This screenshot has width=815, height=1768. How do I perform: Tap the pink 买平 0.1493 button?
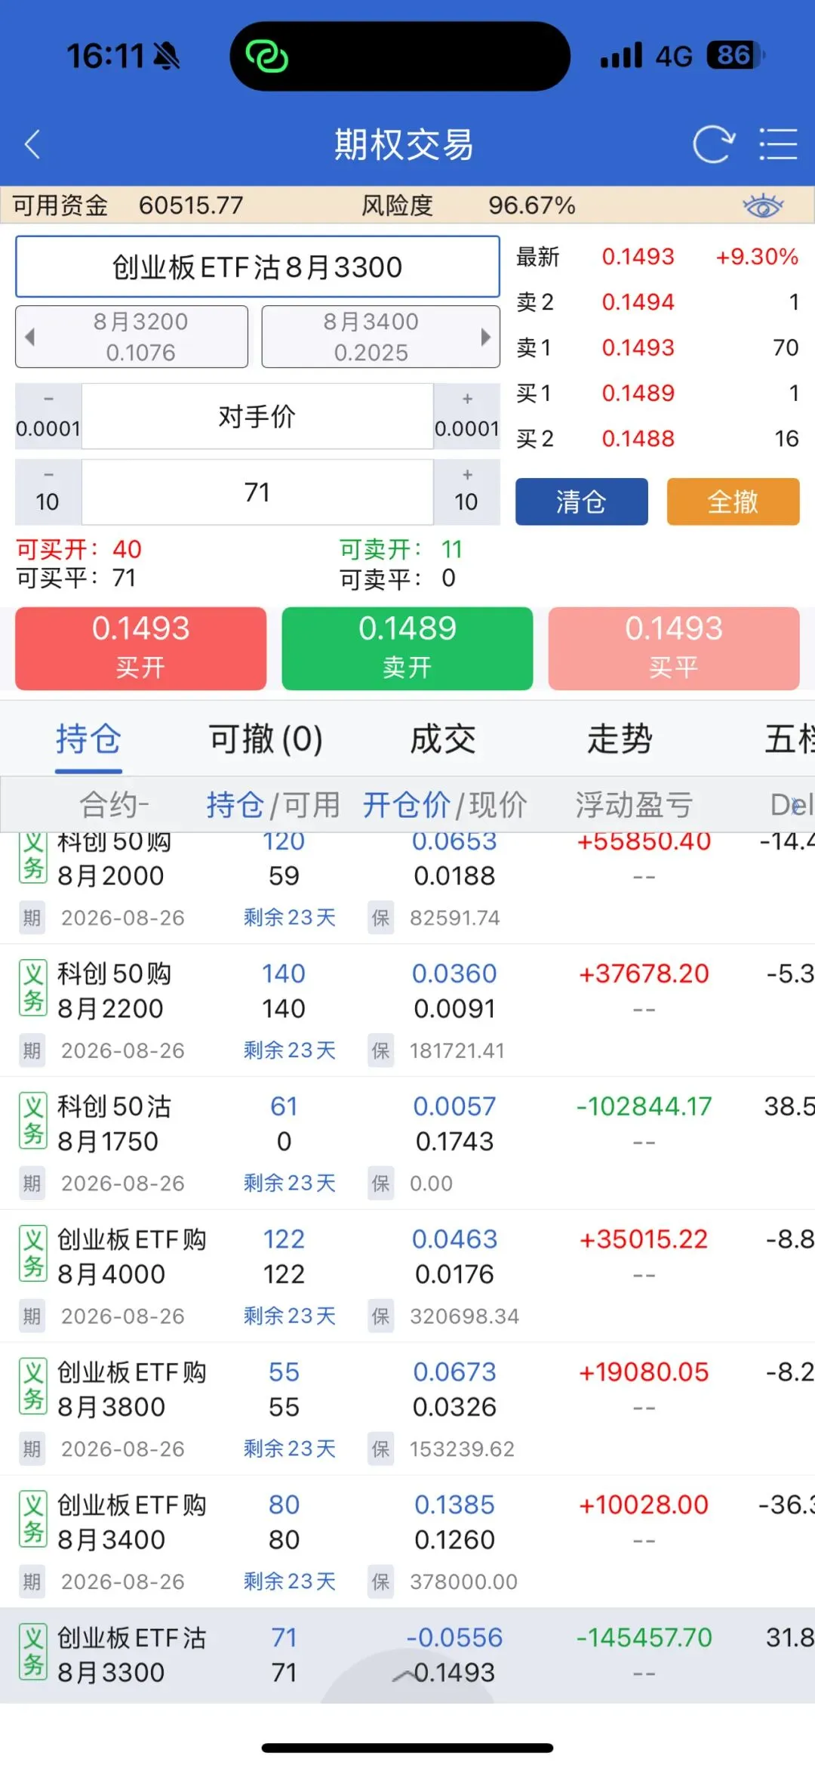click(674, 648)
